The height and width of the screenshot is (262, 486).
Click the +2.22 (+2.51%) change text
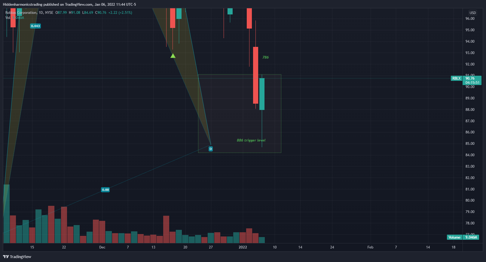pyautogui.click(x=120, y=13)
